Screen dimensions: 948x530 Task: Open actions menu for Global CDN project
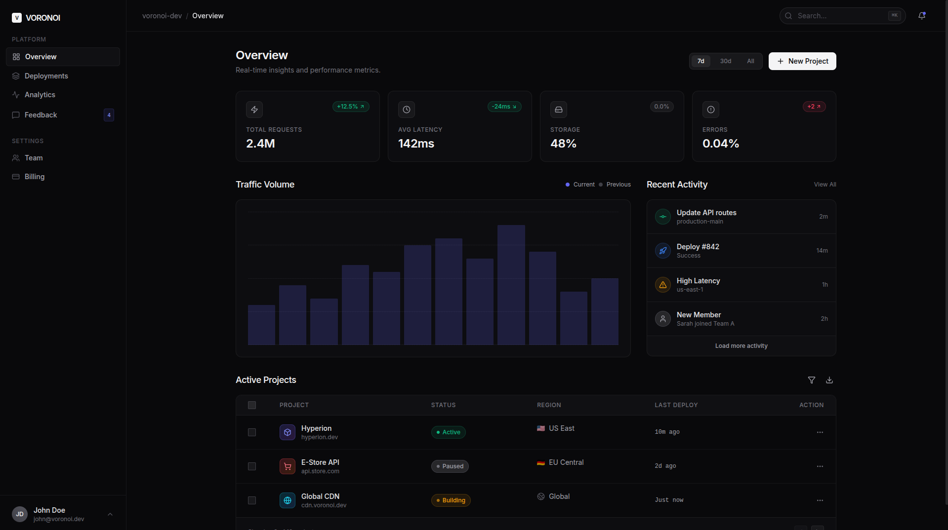tap(820, 500)
